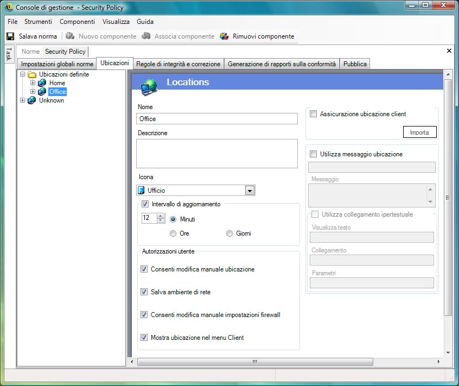
Task: Click the Nome input field
Action: coord(217,118)
